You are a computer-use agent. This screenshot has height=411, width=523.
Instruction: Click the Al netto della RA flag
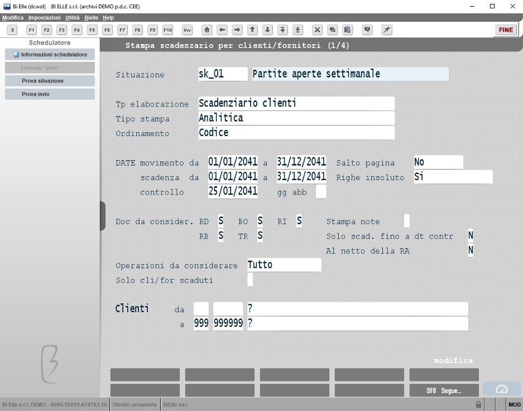pos(471,250)
